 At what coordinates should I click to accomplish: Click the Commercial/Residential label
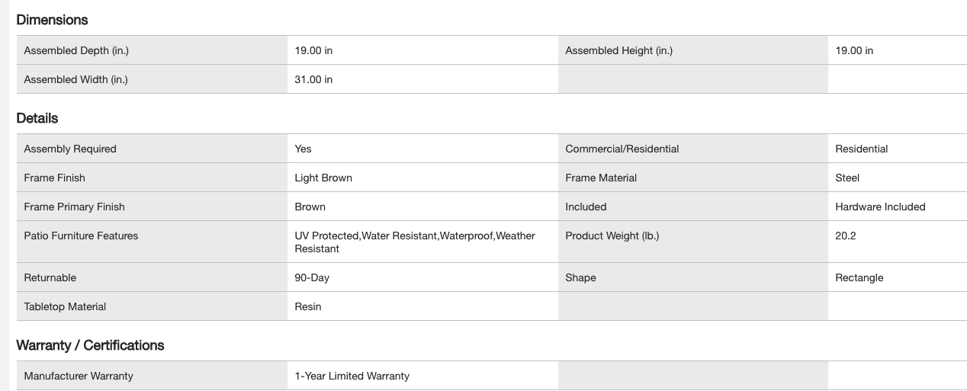click(x=622, y=149)
